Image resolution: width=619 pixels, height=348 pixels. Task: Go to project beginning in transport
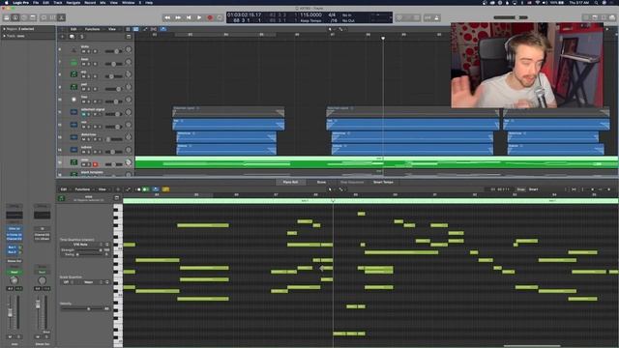tap(189, 17)
